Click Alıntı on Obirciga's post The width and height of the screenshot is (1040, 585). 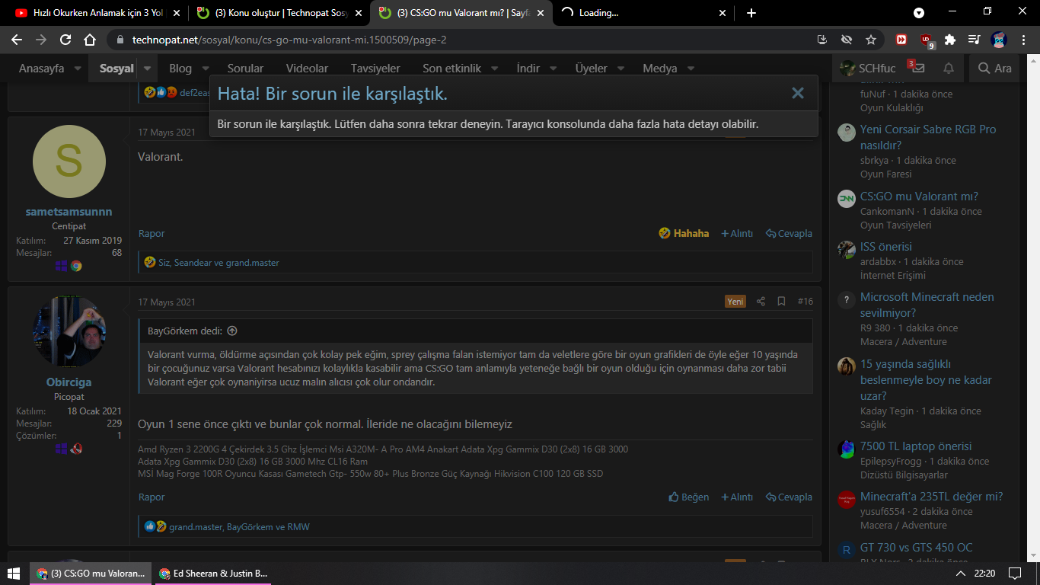[x=737, y=497]
